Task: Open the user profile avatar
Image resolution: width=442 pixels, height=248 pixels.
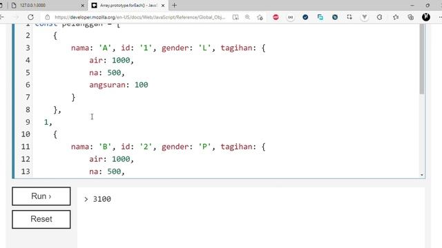Action: tap(426, 17)
